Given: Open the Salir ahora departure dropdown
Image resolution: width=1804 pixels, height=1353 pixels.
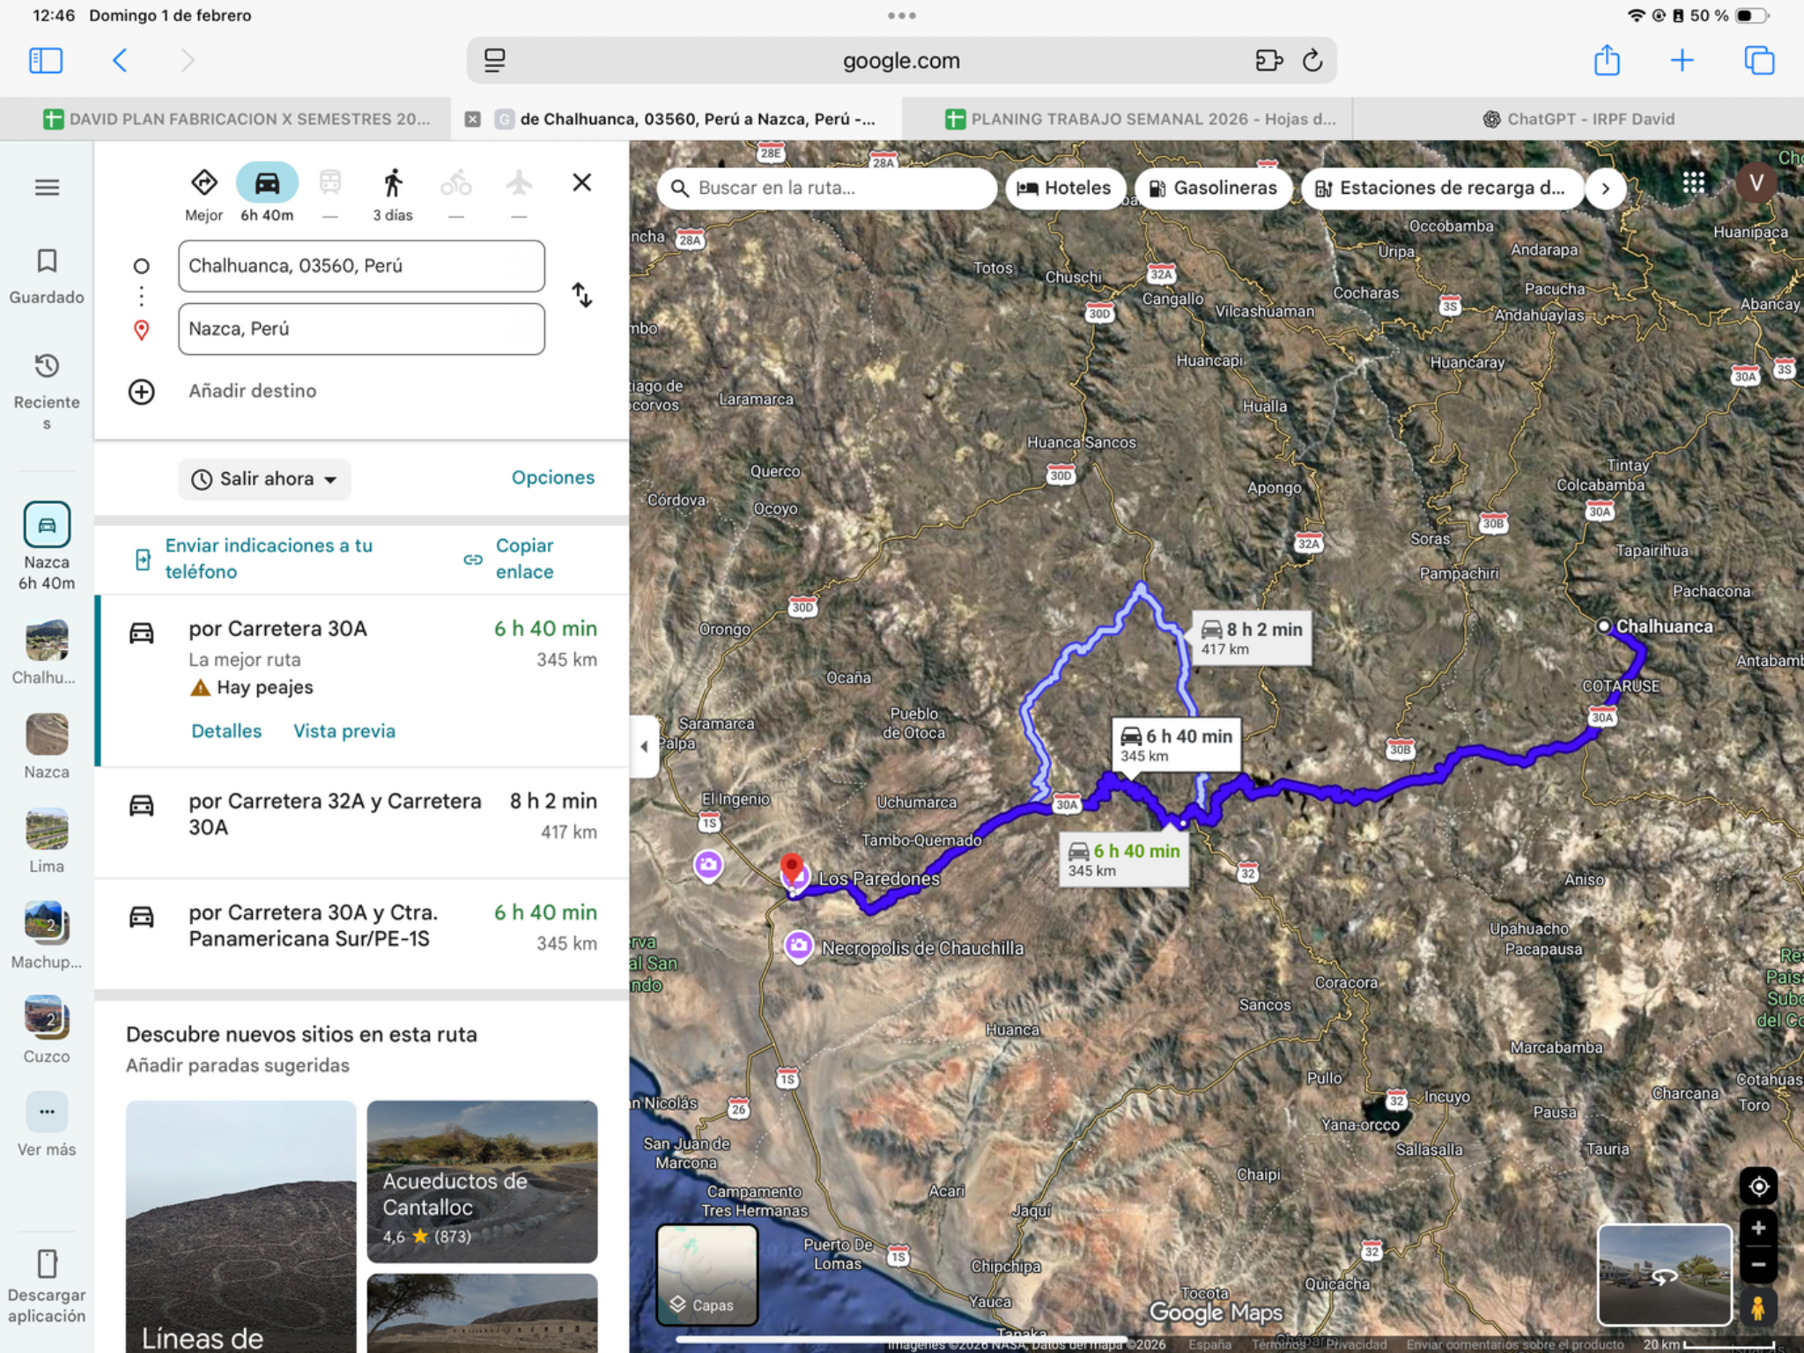Looking at the screenshot, I should click(x=264, y=479).
